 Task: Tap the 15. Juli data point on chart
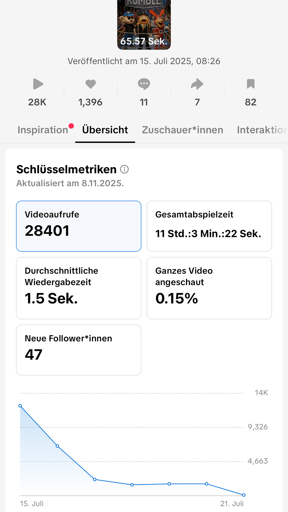(x=20, y=406)
